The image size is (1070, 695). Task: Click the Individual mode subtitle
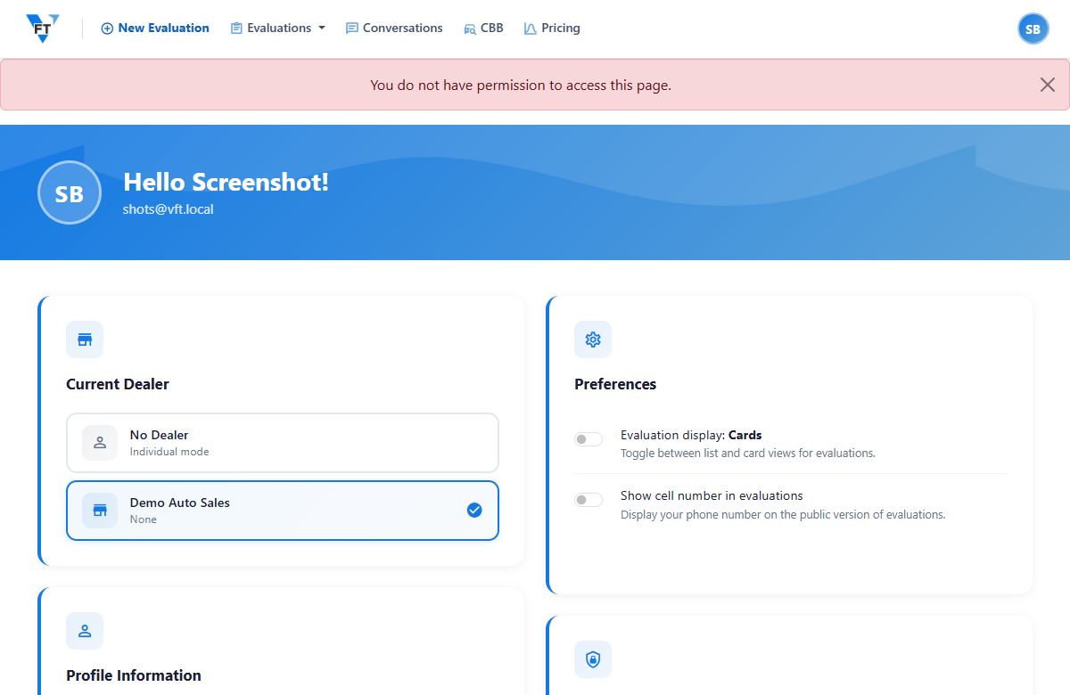(169, 452)
